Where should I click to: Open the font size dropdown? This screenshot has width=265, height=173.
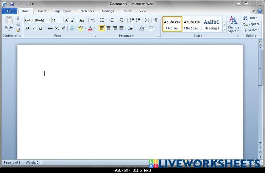coord(61,20)
